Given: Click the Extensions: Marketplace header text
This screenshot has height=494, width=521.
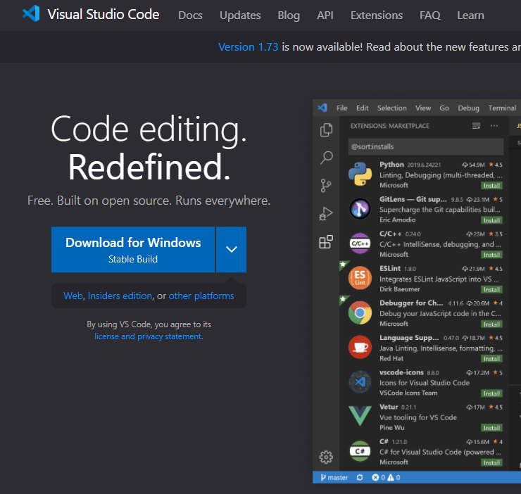Looking at the screenshot, I should click(389, 125).
